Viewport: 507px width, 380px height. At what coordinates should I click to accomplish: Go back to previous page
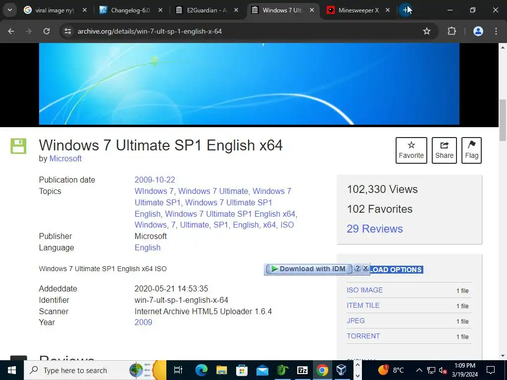click(11, 31)
